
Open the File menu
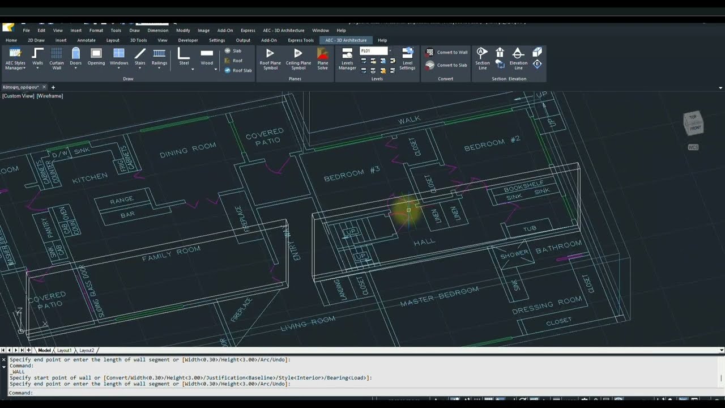(x=26, y=31)
